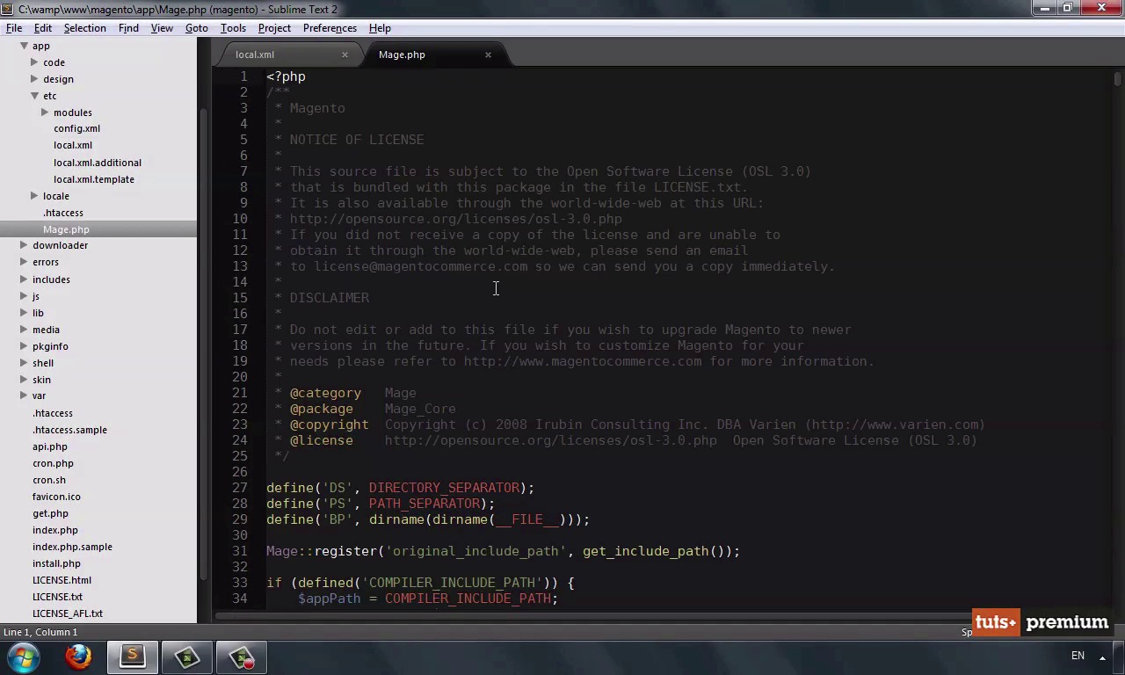Launch Firefox from the taskbar
This screenshot has width=1125, height=675.
(x=78, y=657)
